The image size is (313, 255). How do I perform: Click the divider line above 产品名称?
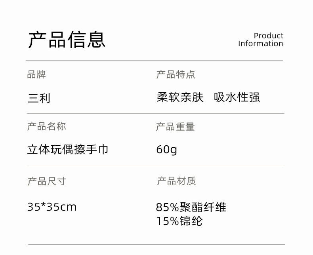tap(155, 114)
